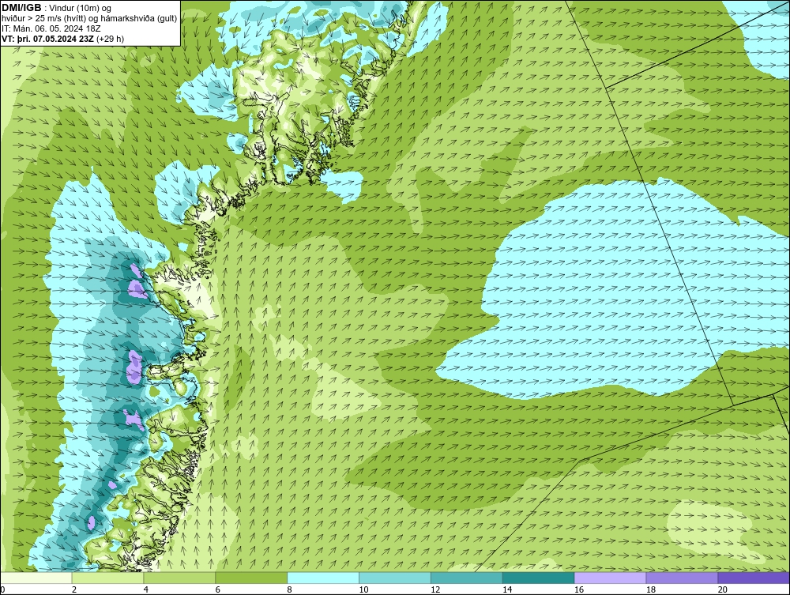Click the legend label 0

click(3, 589)
